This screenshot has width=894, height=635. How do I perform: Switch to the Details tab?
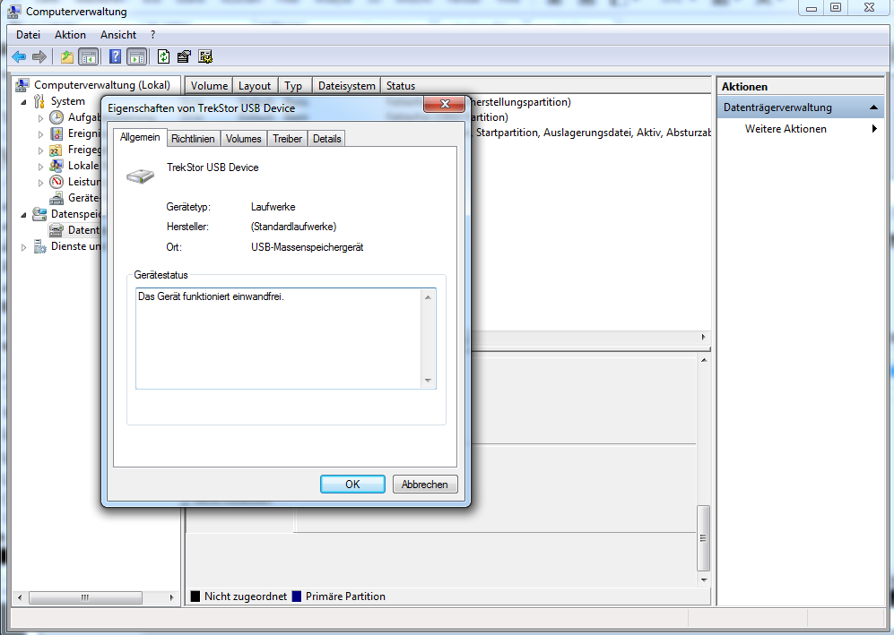point(326,139)
